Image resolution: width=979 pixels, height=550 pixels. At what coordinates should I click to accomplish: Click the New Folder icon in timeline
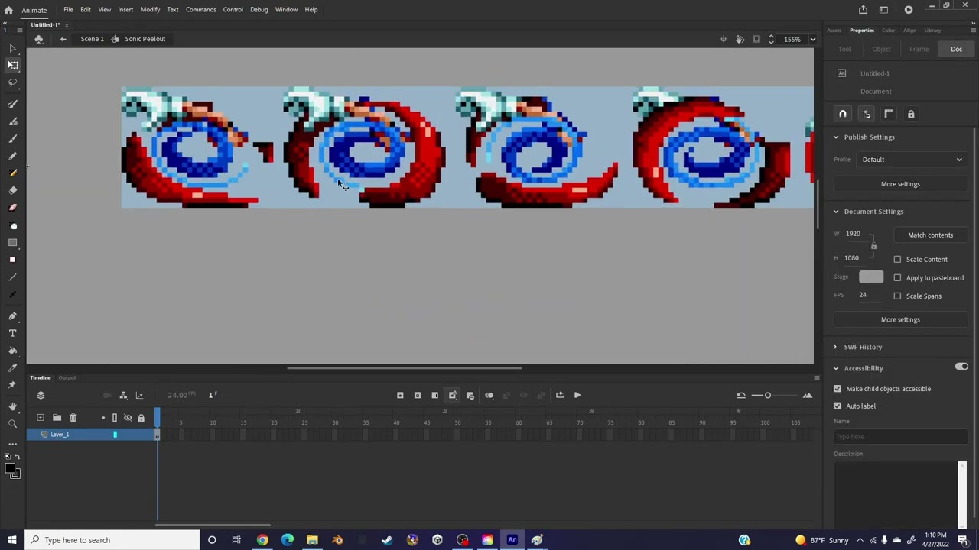click(x=57, y=418)
